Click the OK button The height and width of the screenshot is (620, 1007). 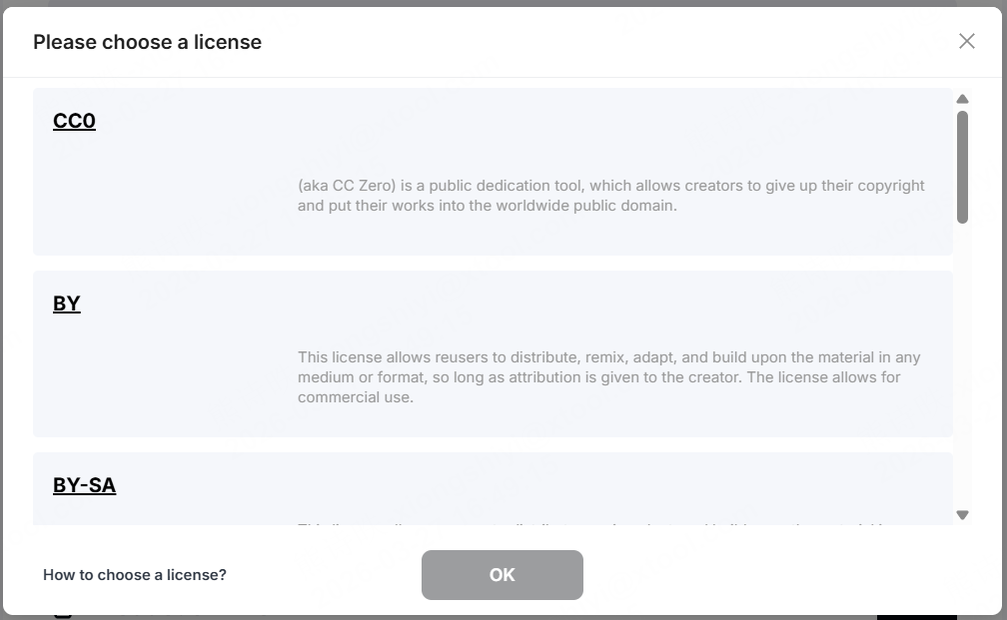503,575
